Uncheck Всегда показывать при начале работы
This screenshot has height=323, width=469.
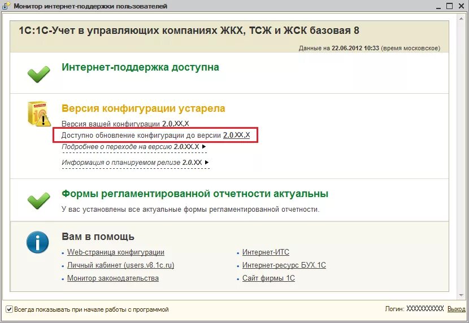pyautogui.click(x=10, y=309)
